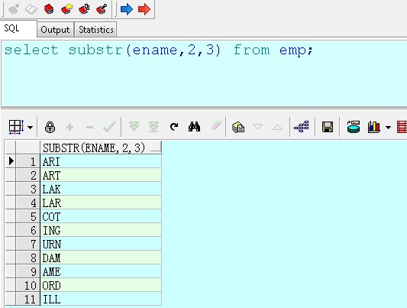This screenshot has height=308, width=407.
Task: Click row number 5 header
Action: pos(28,216)
